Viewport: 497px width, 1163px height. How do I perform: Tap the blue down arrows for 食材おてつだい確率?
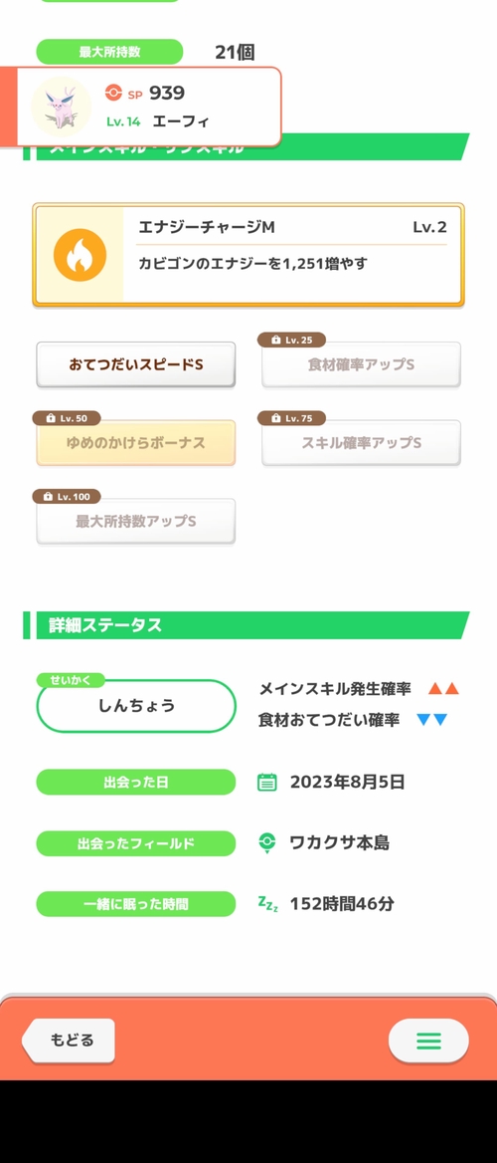(x=431, y=720)
